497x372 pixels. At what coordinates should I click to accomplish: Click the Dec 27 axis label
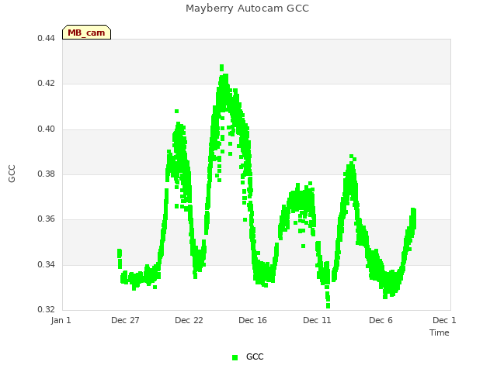125,320
